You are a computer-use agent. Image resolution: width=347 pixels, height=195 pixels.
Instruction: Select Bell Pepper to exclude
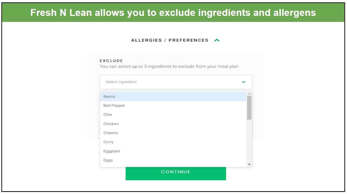point(114,106)
